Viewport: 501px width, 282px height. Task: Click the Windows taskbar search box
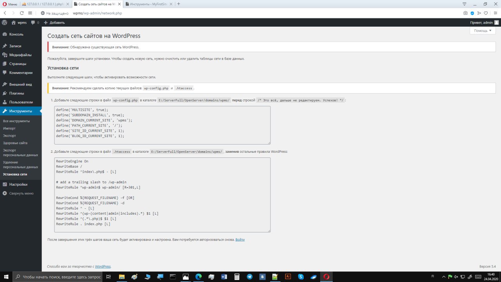tap(58, 277)
